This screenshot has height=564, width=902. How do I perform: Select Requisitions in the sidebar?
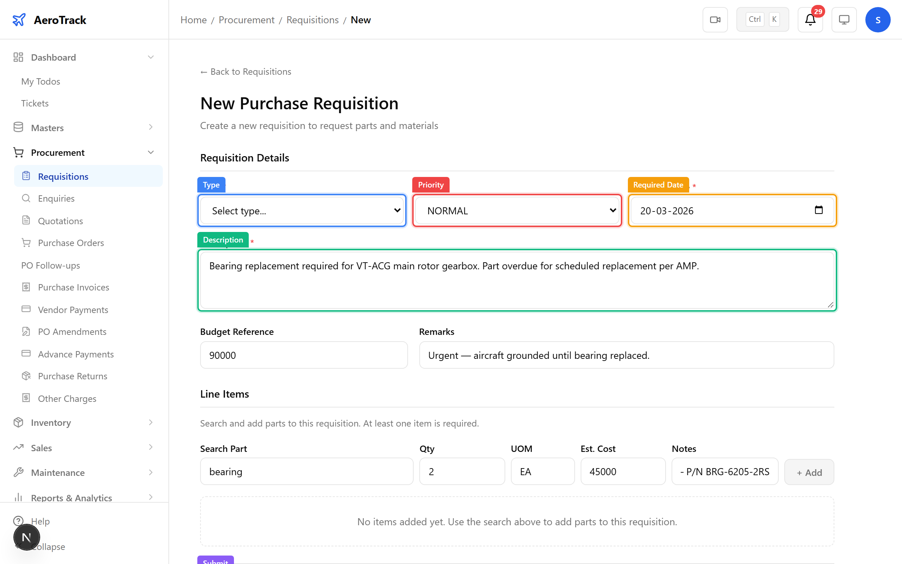point(63,176)
